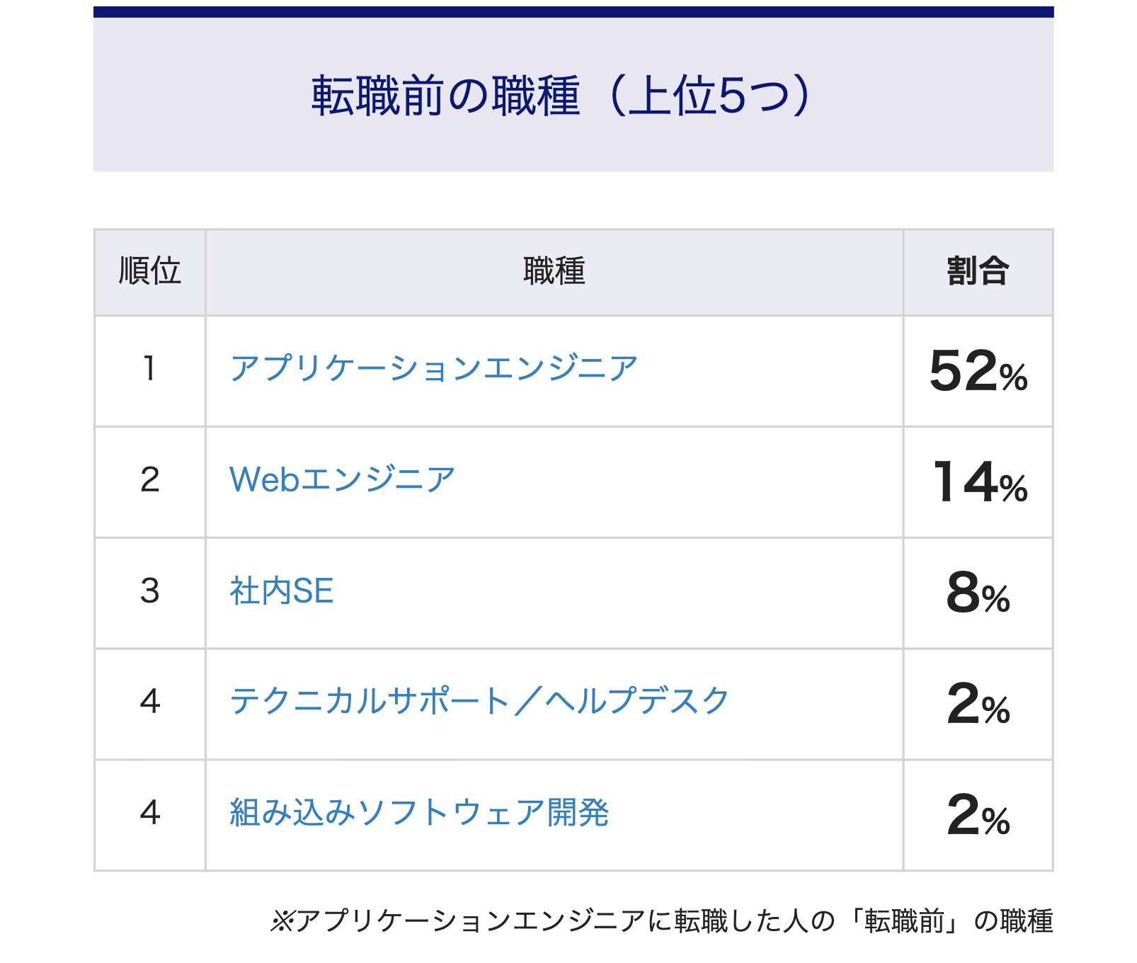Click the 社内SE job link
The height and width of the screenshot is (963, 1137).
coord(281,591)
